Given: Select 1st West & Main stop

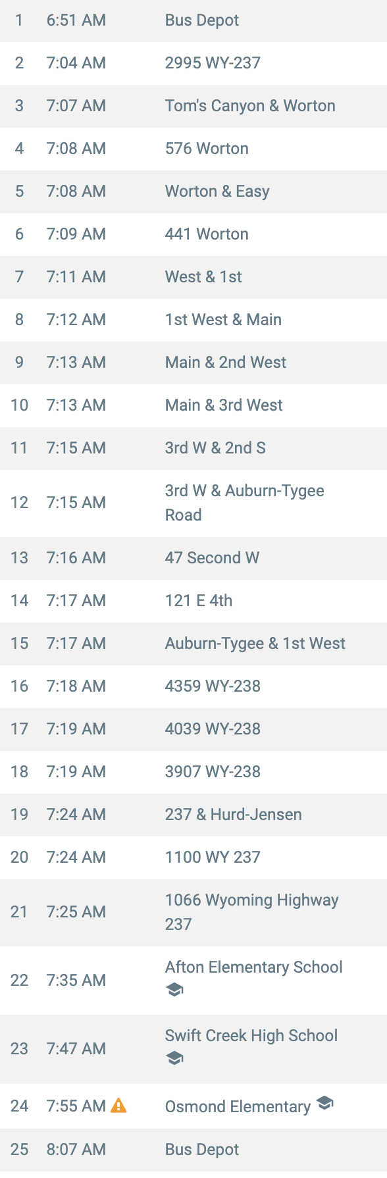Looking at the screenshot, I should pyautogui.click(x=193, y=320).
